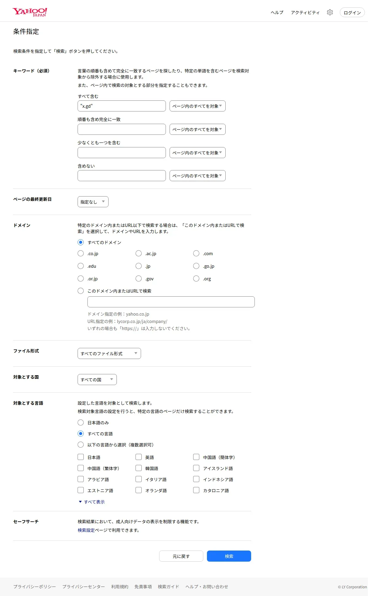Check the アラビア語 checkbox
The image size is (375, 596).
pyautogui.click(x=81, y=479)
